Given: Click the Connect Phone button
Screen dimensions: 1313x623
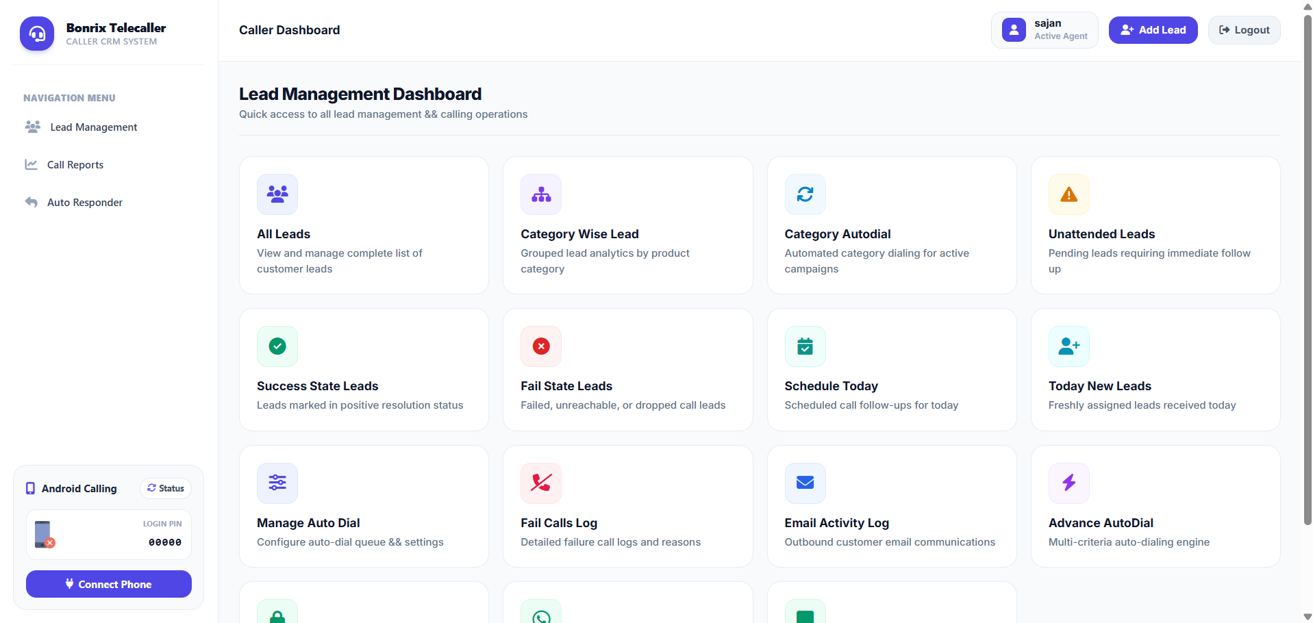Looking at the screenshot, I should pos(109,584).
